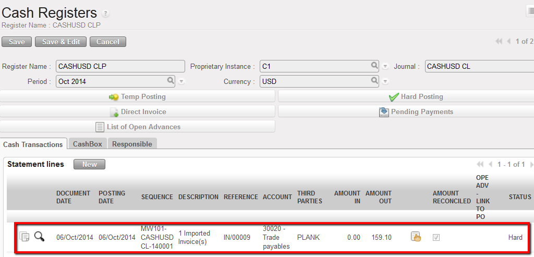Screen dimensions: 534x257
Task: Search Currency field with magnifier icon
Action: point(374,81)
